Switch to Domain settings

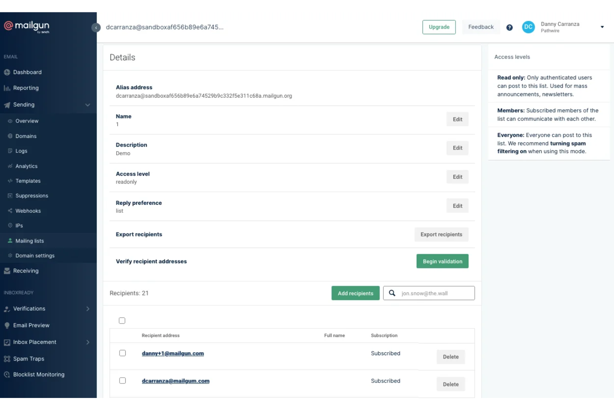click(35, 255)
